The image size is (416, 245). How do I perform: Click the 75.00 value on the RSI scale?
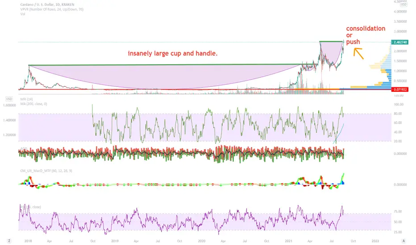click(398, 212)
